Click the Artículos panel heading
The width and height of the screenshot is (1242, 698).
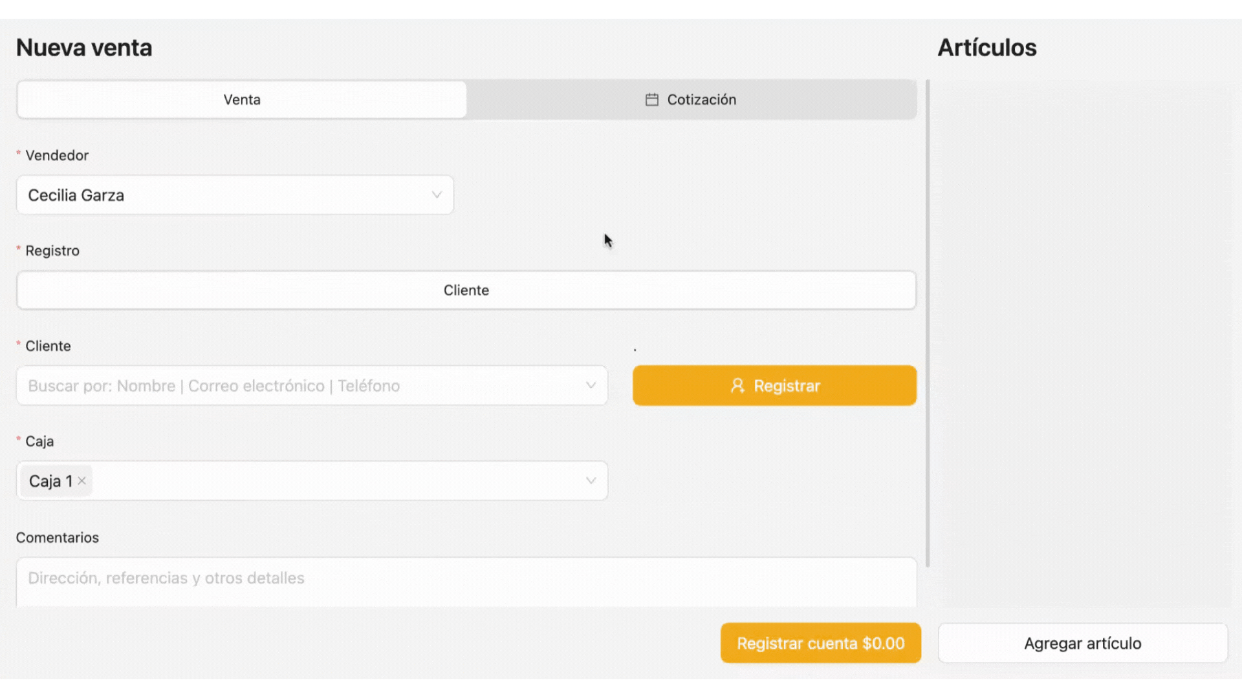pos(986,48)
